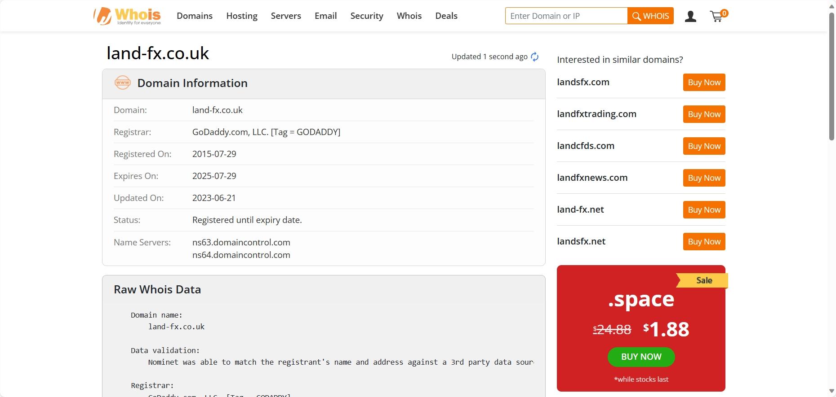
Task: Click the $1.88 sale price
Action: (666, 329)
